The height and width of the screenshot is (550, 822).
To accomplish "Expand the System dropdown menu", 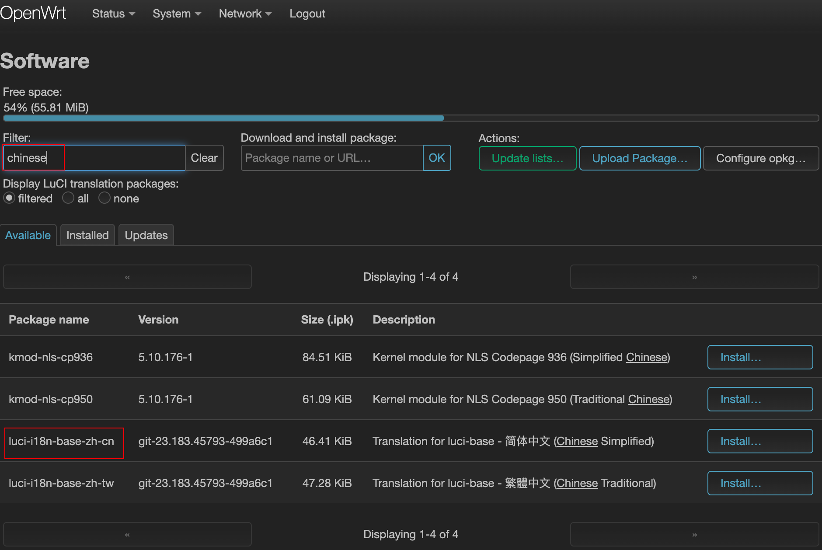I will pyautogui.click(x=177, y=14).
